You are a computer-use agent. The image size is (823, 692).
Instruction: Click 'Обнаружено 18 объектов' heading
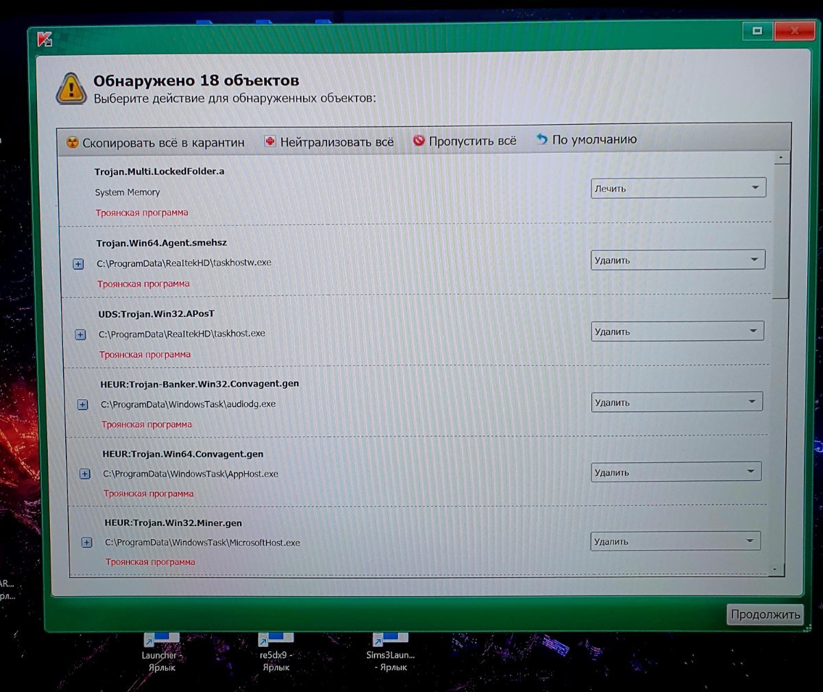196,81
